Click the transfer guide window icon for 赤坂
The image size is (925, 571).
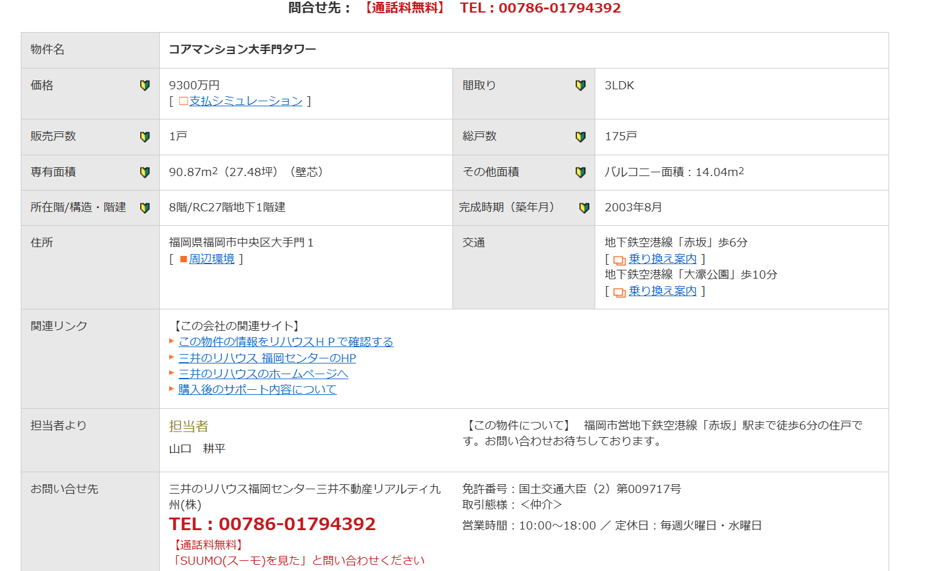coord(619,260)
